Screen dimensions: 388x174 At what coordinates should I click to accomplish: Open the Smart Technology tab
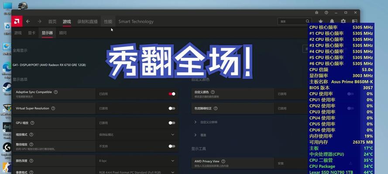coord(136,21)
